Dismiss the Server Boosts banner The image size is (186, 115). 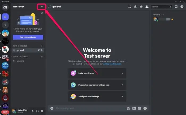[42, 13]
